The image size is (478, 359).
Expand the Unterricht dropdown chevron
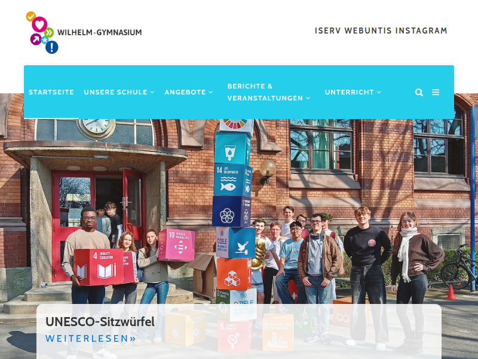[379, 92]
